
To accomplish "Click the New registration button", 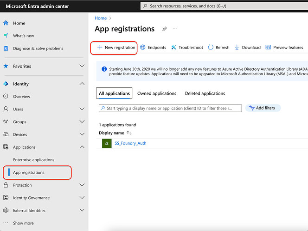I will (116, 47).
